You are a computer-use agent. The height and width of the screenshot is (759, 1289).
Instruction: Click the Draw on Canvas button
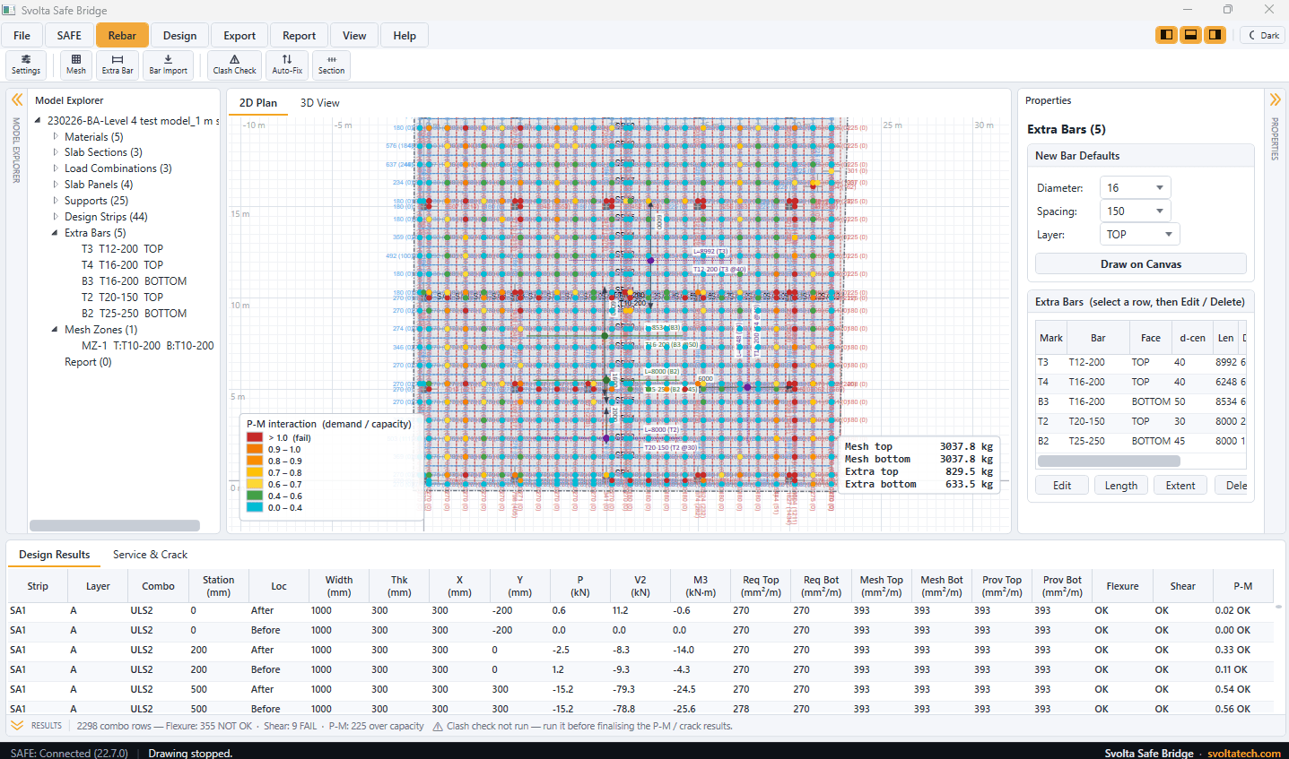coord(1140,264)
